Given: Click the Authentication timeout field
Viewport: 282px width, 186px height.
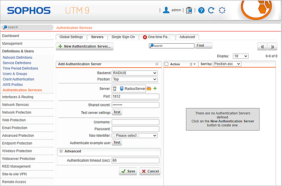Looking at the screenshot, I should (135, 160).
